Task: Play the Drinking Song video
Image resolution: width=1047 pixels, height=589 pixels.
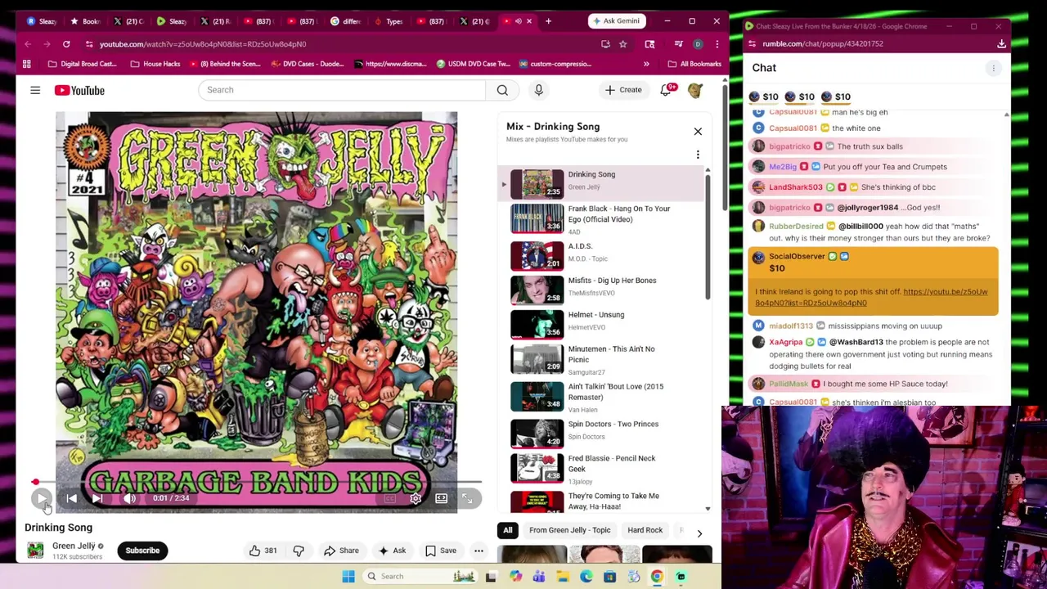Action: click(42, 498)
